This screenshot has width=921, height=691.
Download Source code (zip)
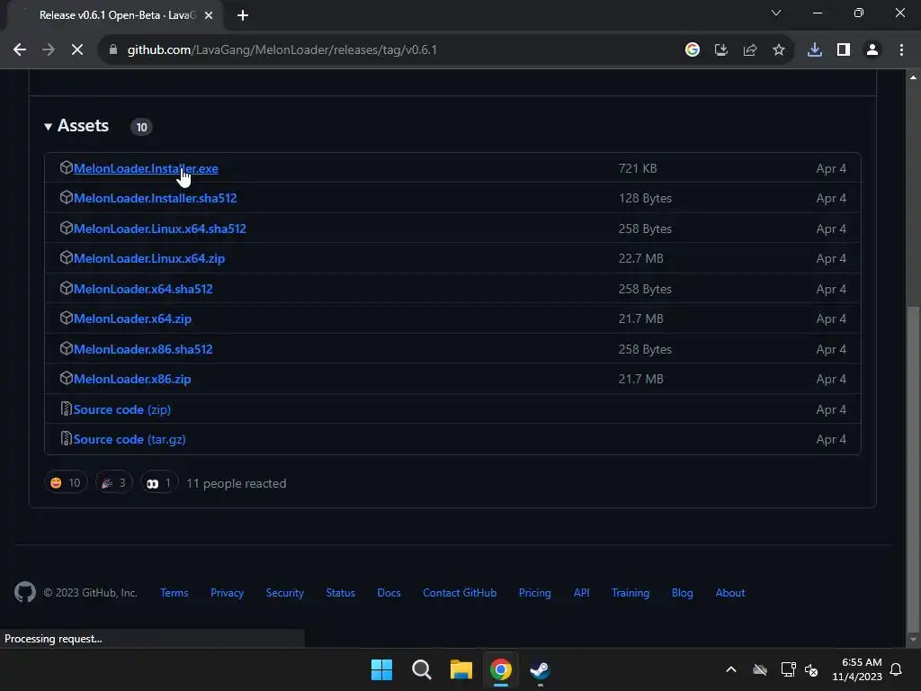(x=121, y=409)
